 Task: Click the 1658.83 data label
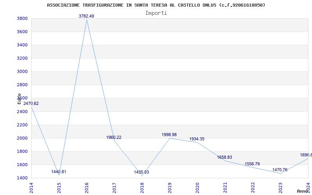pos(225,157)
